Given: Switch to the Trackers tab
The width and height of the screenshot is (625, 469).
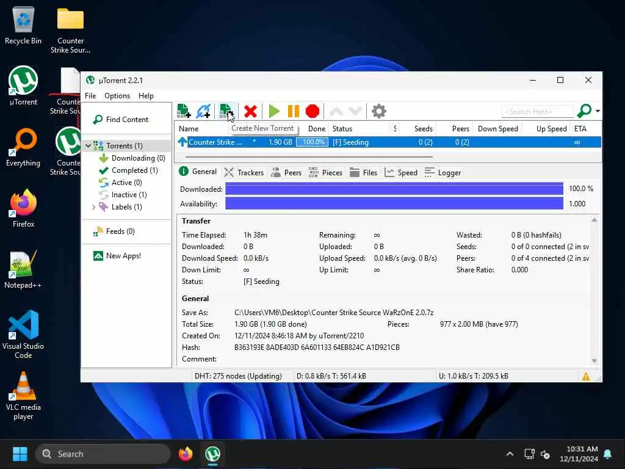Looking at the screenshot, I should point(244,173).
